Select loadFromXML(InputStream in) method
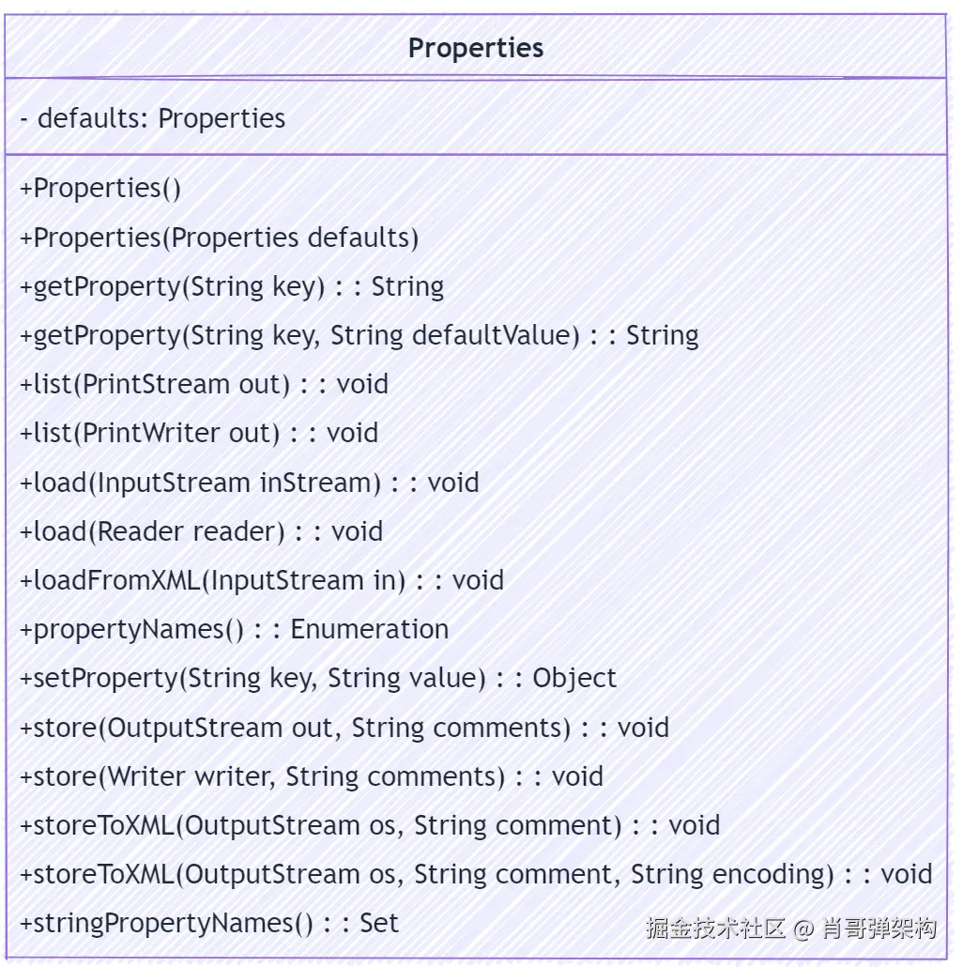 (262, 580)
